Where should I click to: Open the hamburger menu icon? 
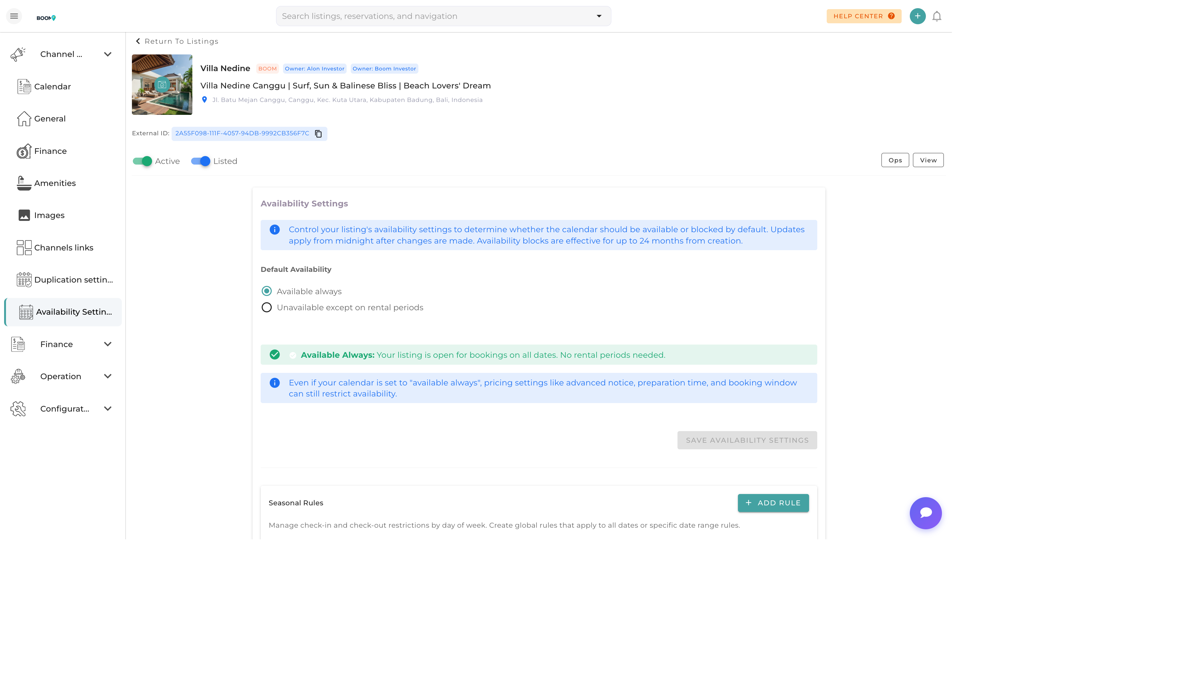pyautogui.click(x=14, y=16)
